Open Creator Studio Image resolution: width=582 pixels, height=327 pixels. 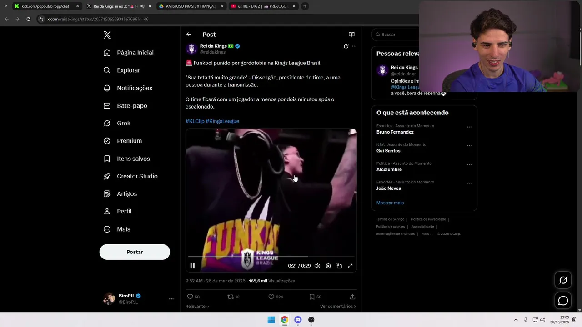click(131, 176)
